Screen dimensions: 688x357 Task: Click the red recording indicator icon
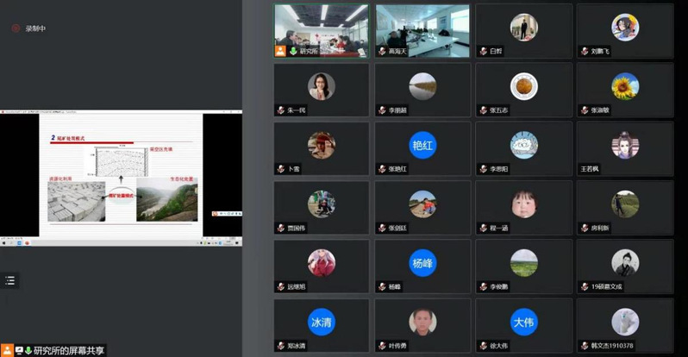[15, 28]
